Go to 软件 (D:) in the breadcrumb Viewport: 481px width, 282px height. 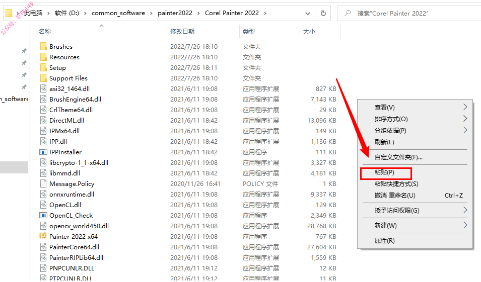[67, 13]
